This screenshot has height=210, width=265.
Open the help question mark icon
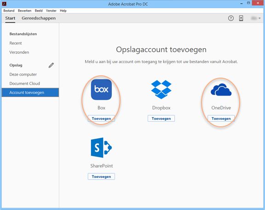[x=231, y=18]
